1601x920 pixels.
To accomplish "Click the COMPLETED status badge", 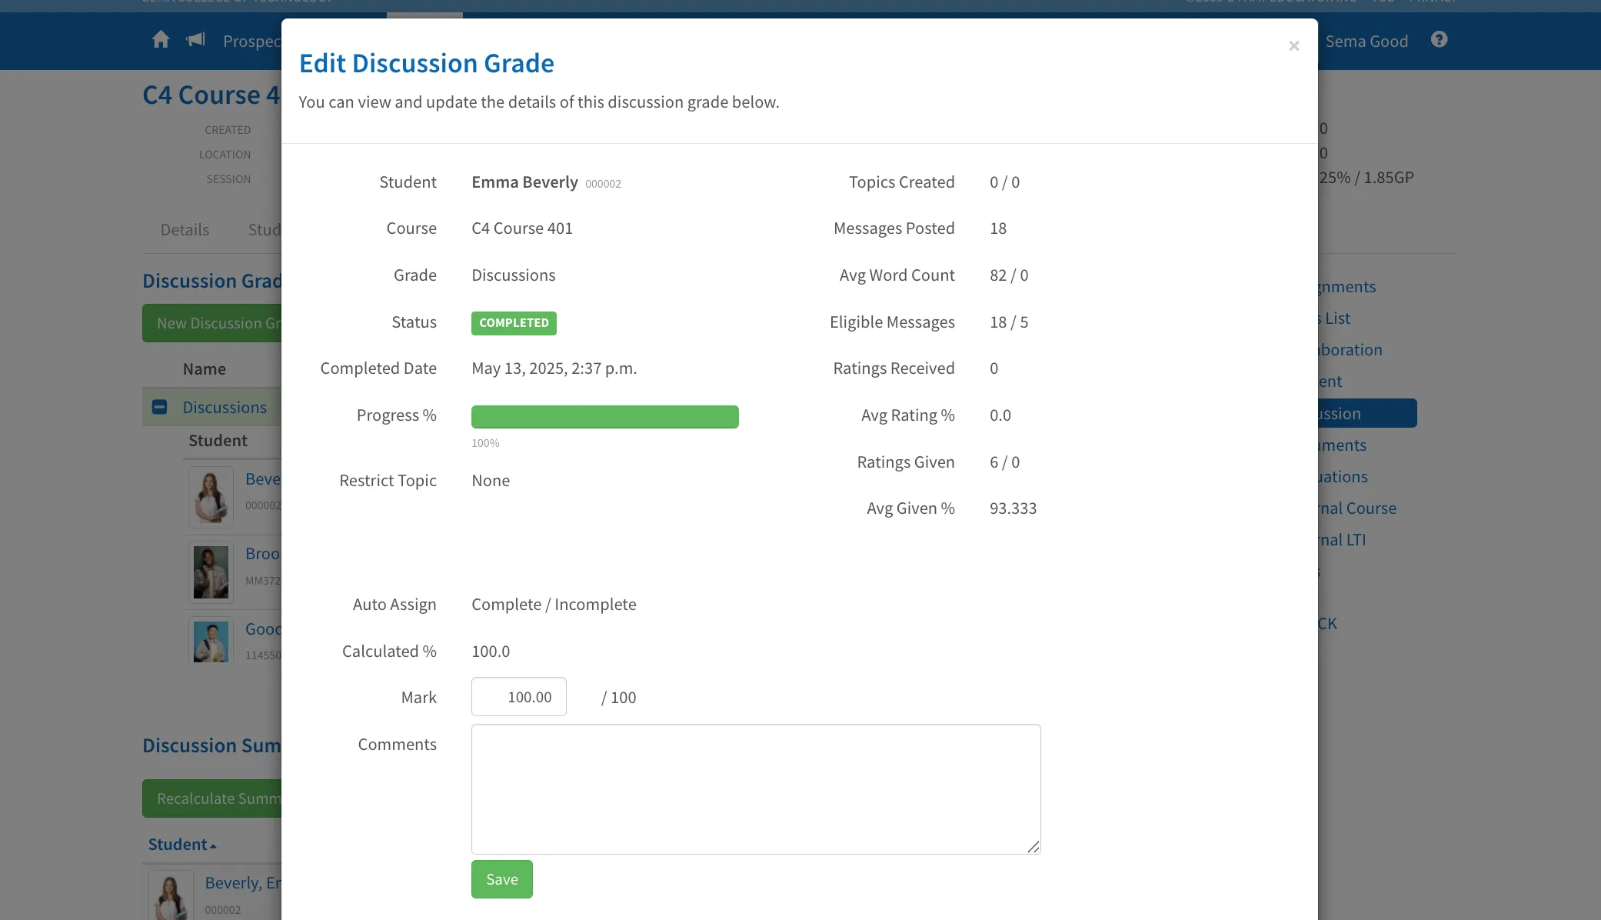I will (514, 323).
